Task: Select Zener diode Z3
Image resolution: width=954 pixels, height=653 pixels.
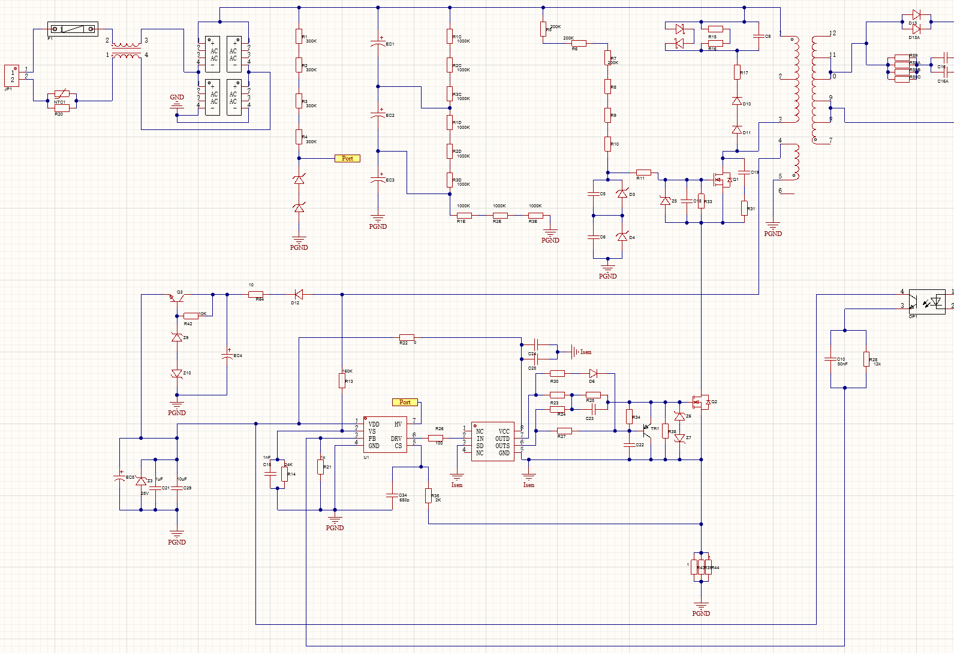Action: click(x=141, y=481)
